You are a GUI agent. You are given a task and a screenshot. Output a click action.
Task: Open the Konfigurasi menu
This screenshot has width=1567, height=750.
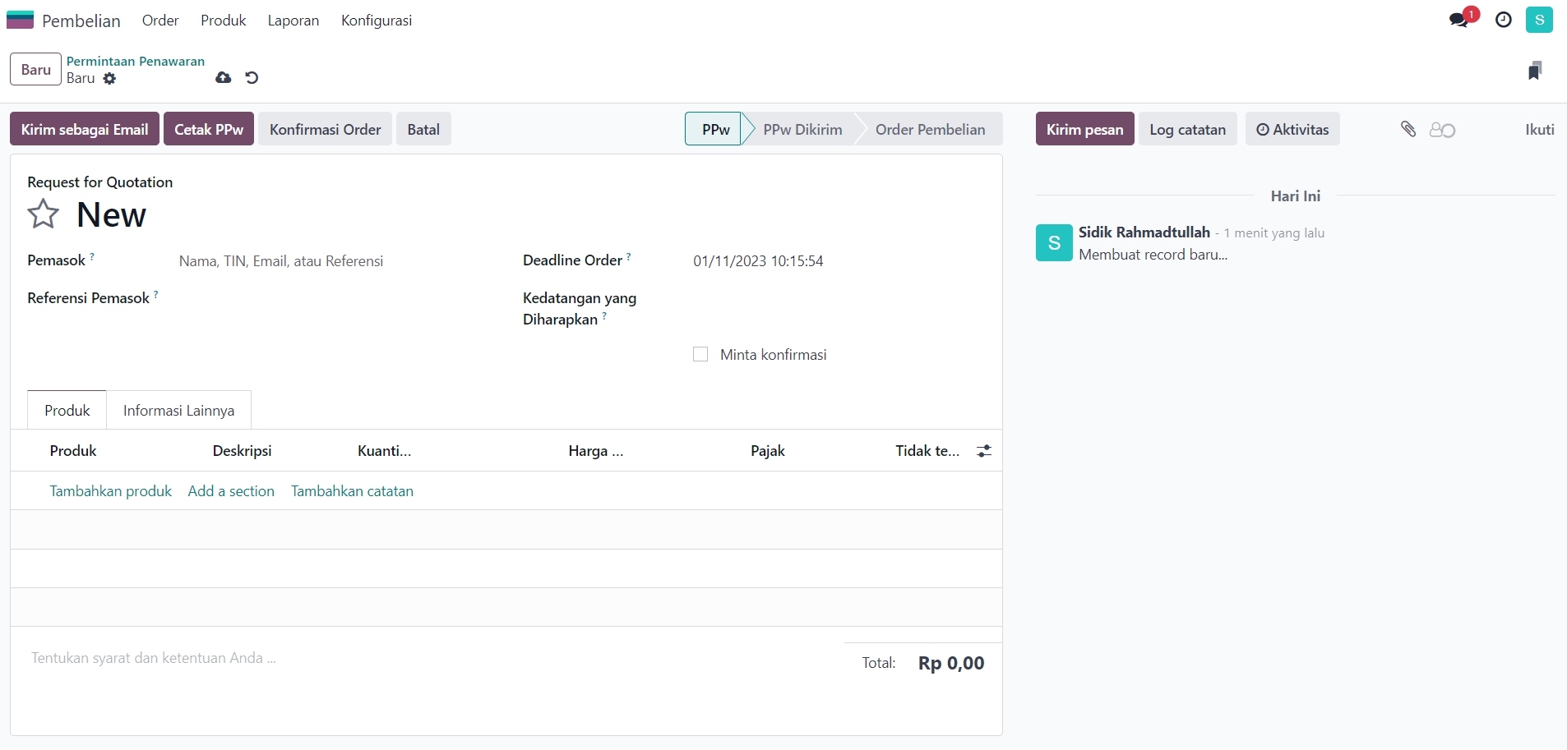point(376,21)
